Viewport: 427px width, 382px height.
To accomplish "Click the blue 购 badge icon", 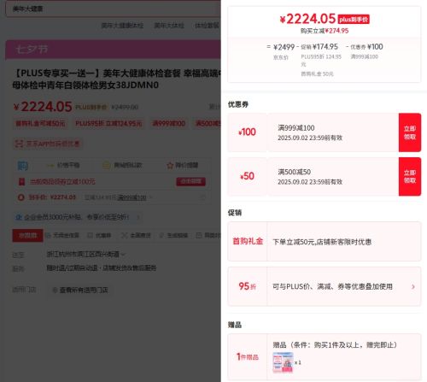I will point(22,166).
